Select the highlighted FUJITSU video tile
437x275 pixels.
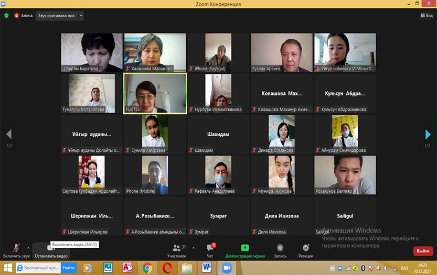coord(155,93)
